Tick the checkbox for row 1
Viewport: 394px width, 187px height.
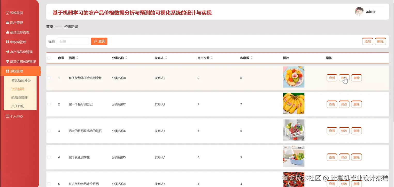(x=49, y=78)
